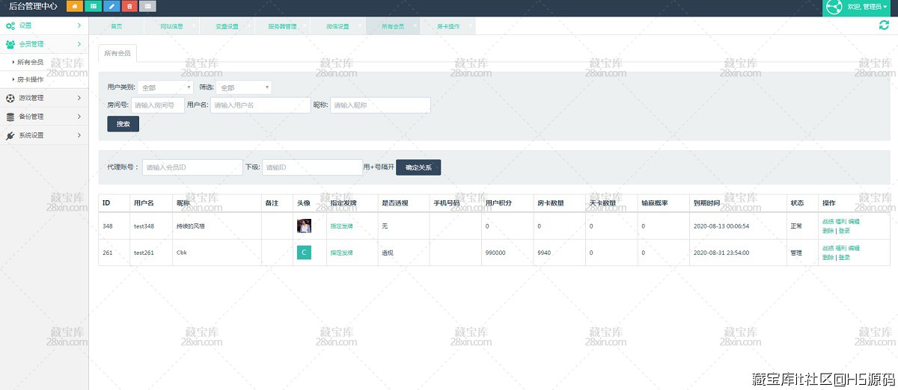Open 战绩 for test261
Viewport: 898px width, 390px height.
coord(828,248)
